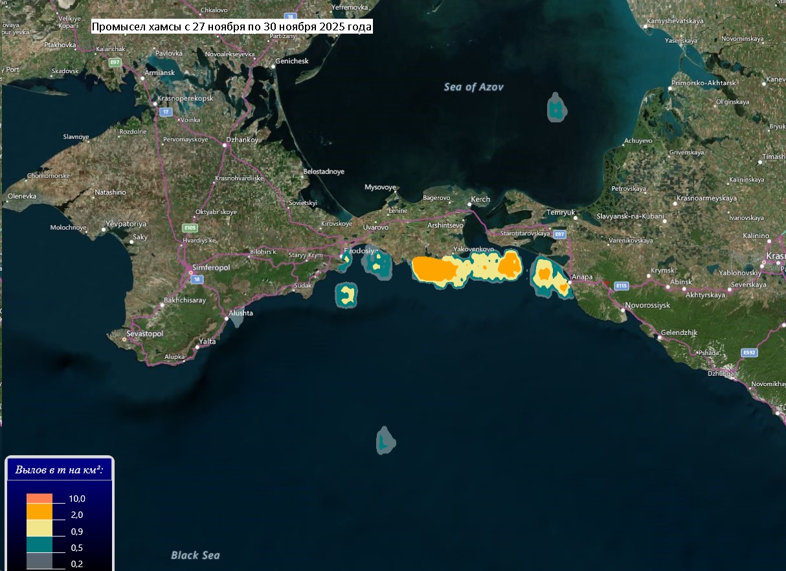Select the Simferopol city marker
Image resolution: width=786 pixels, height=571 pixels.
191,272
